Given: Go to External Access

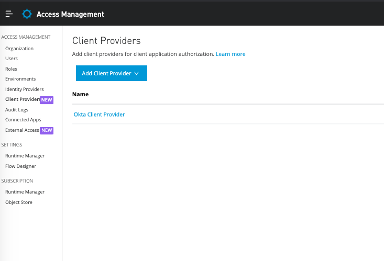Looking at the screenshot, I should 22,130.
